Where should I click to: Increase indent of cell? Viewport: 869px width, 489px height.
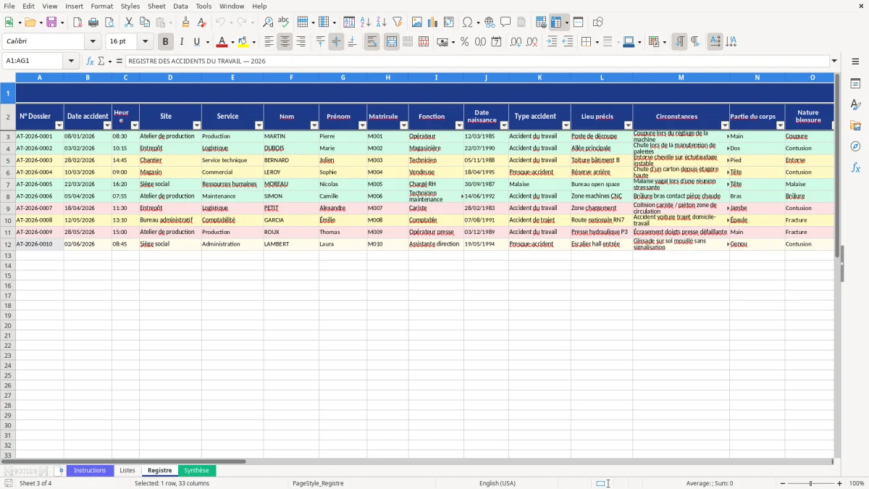[552, 42]
